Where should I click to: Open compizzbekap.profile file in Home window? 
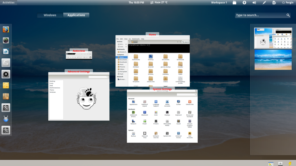[180, 80]
